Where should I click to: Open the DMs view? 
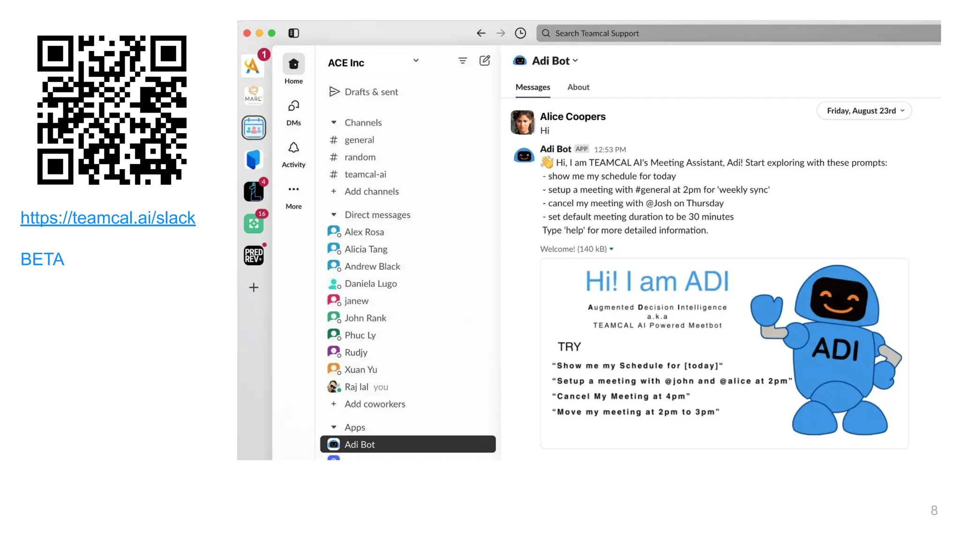click(293, 113)
